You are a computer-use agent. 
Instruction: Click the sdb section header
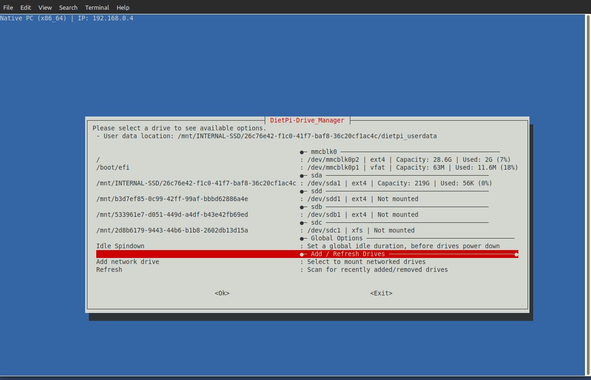317,207
